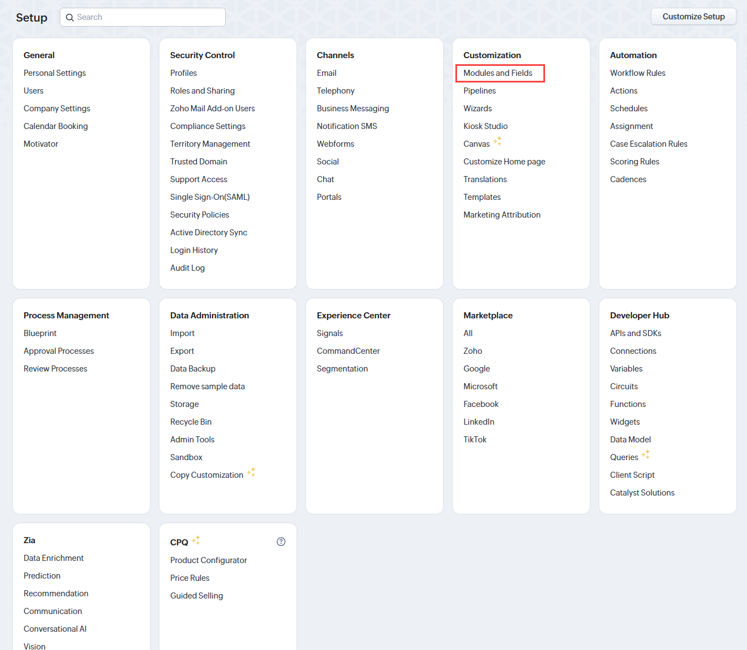Open LinkedIn marketplace listing
The height and width of the screenshot is (650, 747).
[x=479, y=422]
